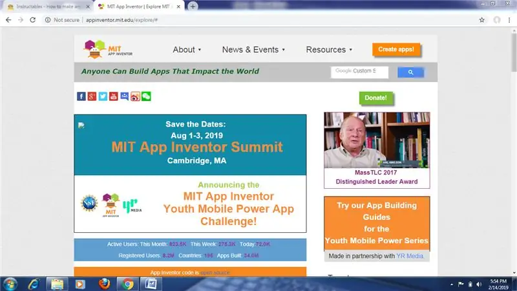Switch to Chrome in taskbar
Screen dimensions: 517x291
pyautogui.click(x=127, y=284)
